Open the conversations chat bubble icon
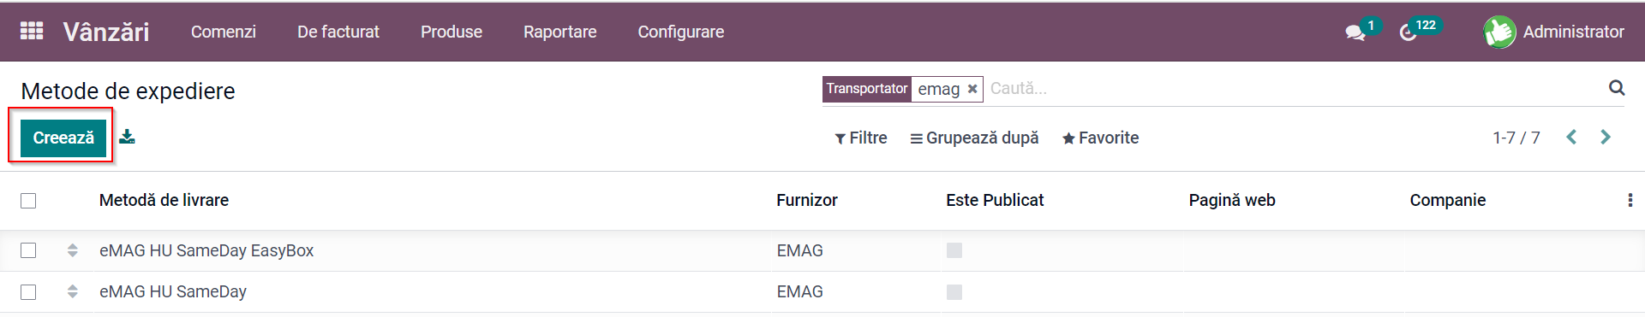Screen dimensions: 1645x317 click(x=1355, y=32)
